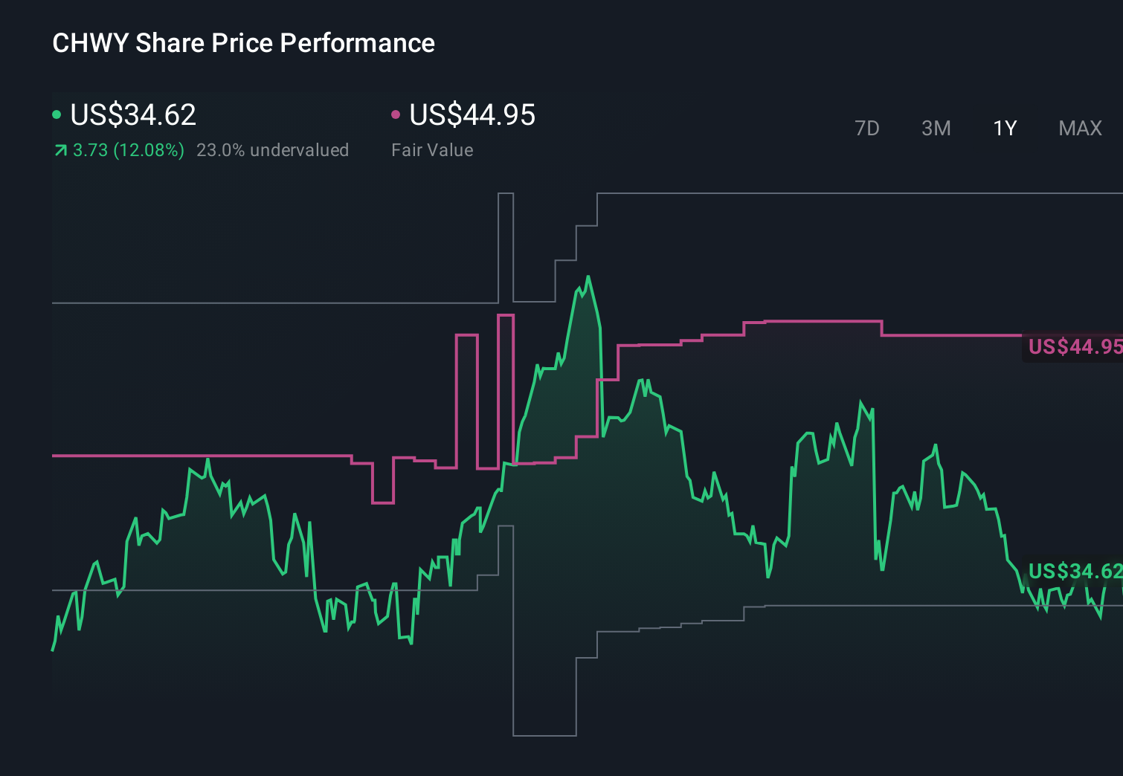Viewport: 1123px width, 776px height.
Task: Choose the 1Y time range
Action: (1005, 129)
